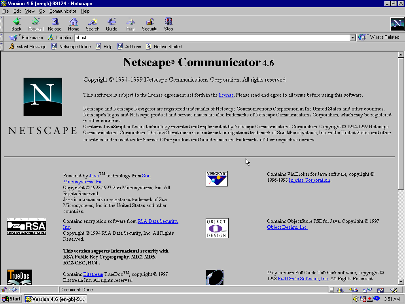Viewport: 405px width, 304px height.
Task: Reload the current page
Action: (x=55, y=25)
